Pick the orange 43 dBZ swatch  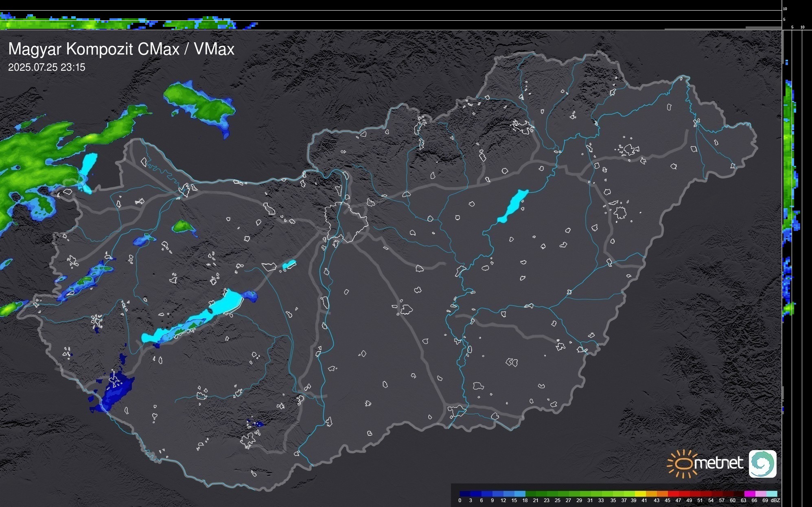(x=662, y=494)
